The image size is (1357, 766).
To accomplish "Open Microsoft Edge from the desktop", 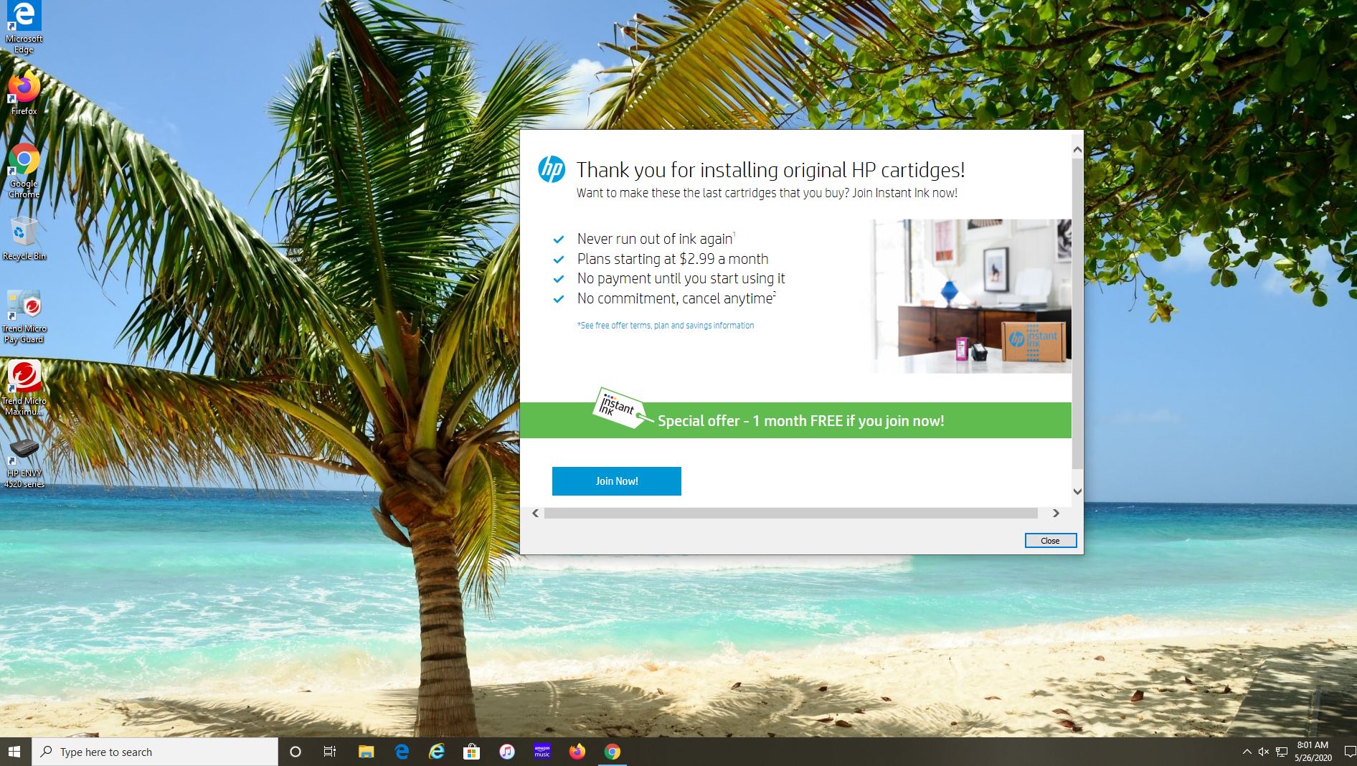I will pyautogui.click(x=24, y=18).
